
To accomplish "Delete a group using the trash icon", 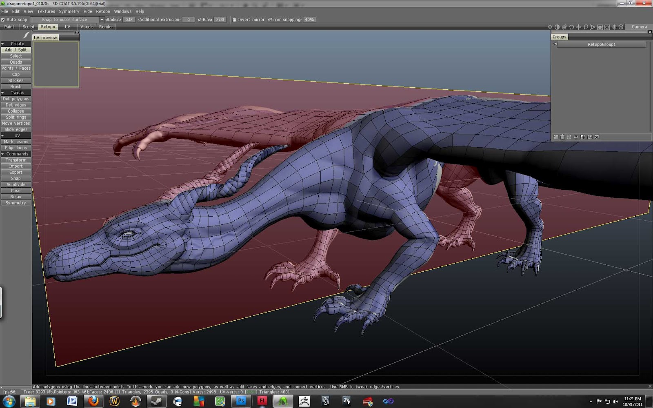I will tap(562, 137).
